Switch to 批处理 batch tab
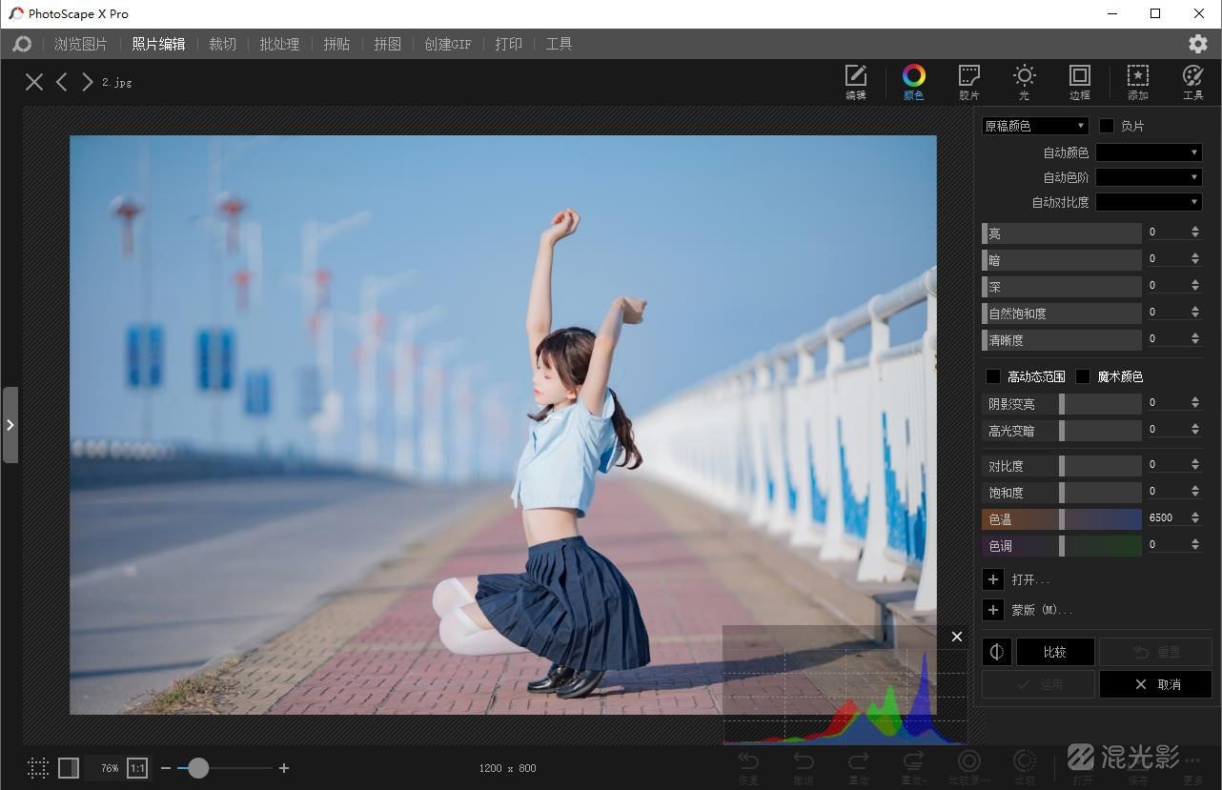The height and width of the screenshot is (790, 1222). [279, 44]
